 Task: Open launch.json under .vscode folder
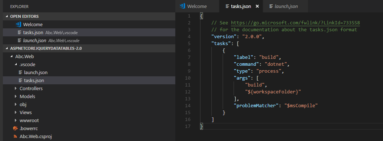[x=89, y=72]
